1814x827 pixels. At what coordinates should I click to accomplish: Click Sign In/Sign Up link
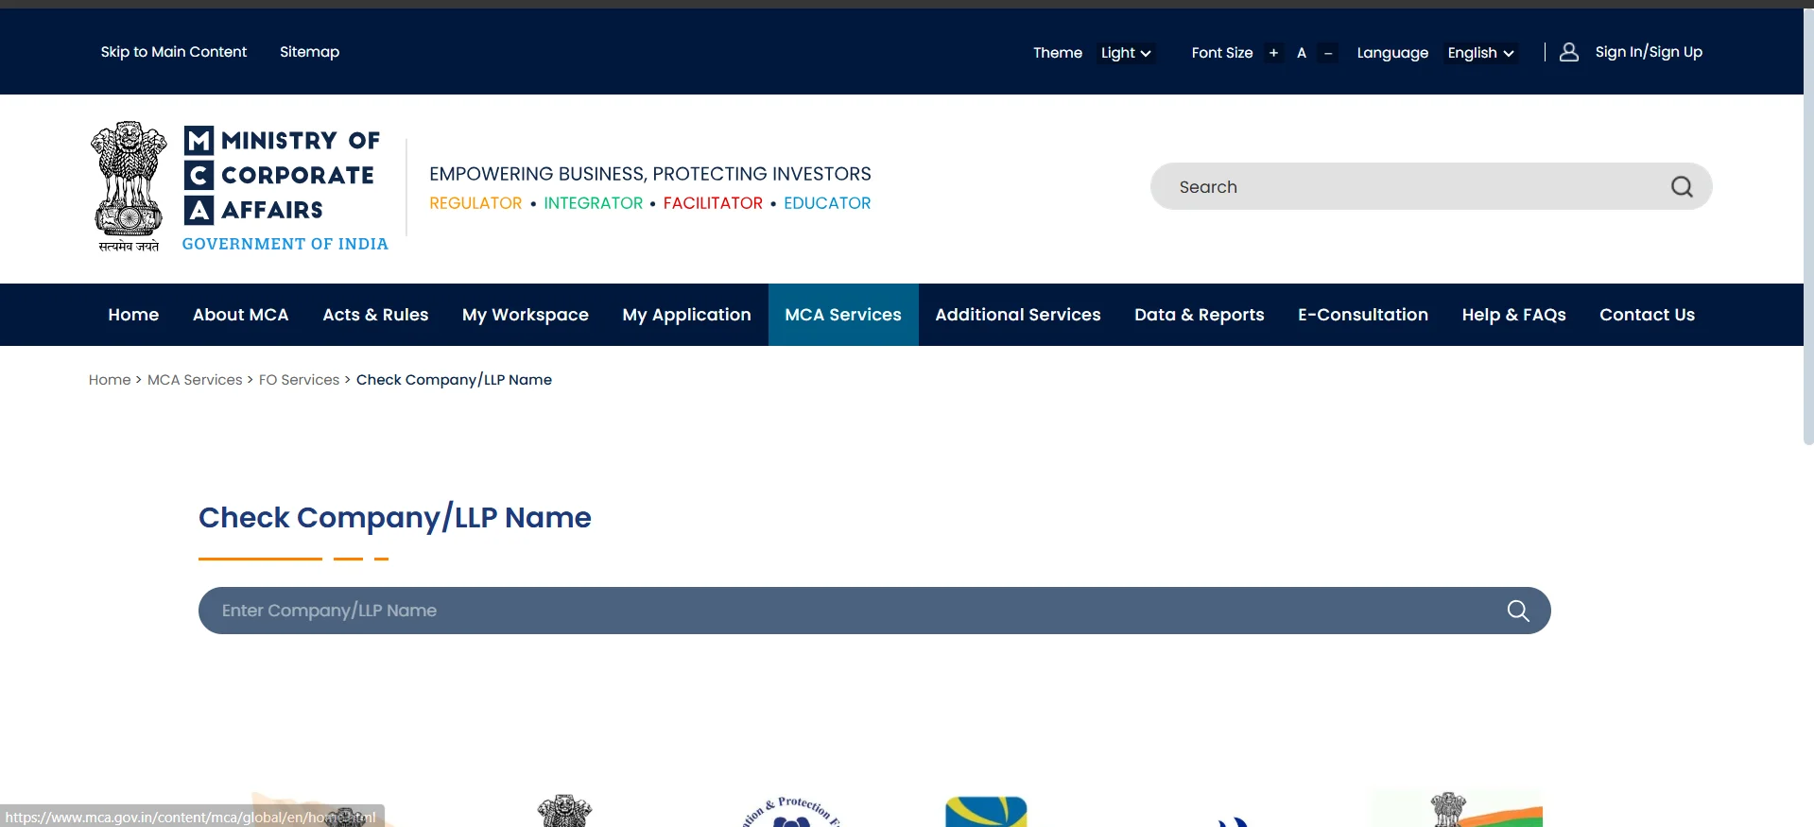click(x=1649, y=52)
